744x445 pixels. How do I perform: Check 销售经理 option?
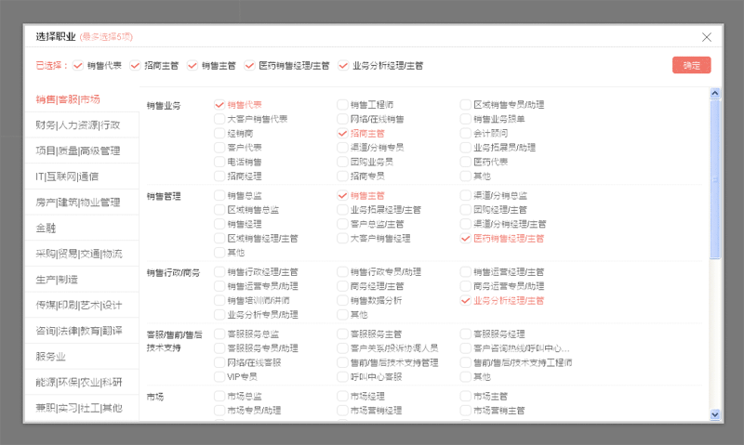pyautogui.click(x=219, y=224)
